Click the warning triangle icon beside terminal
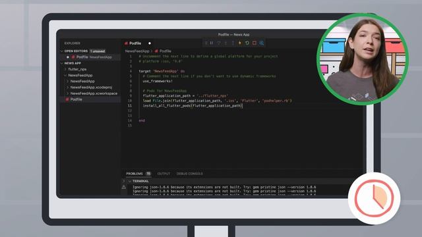Image resolution: width=422 pixels, height=237 pixels. pos(124,187)
